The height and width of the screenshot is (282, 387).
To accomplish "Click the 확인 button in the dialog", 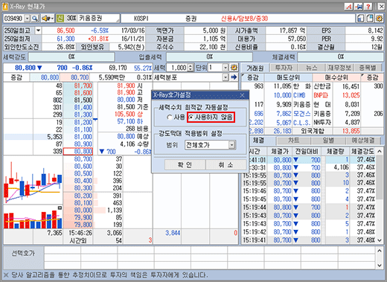I will click(x=185, y=164).
